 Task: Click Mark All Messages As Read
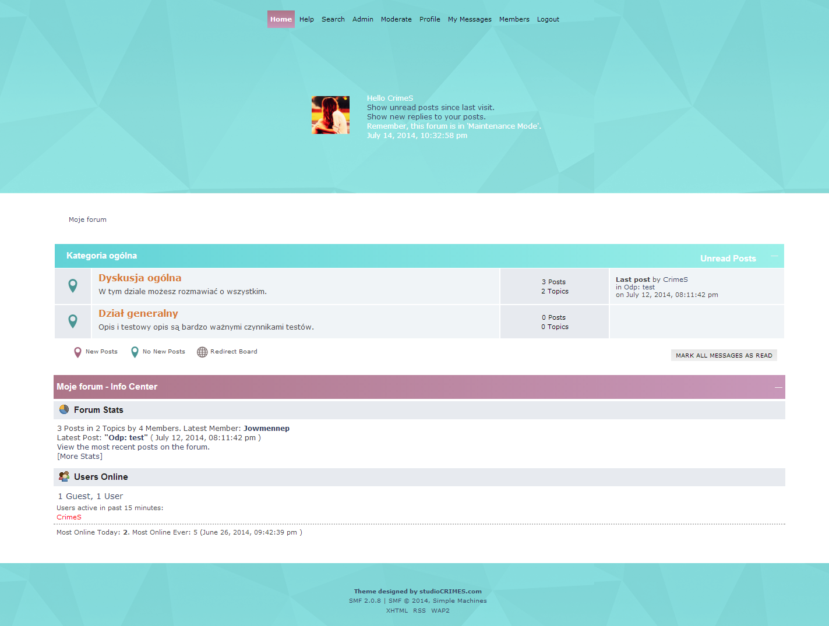click(x=724, y=355)
